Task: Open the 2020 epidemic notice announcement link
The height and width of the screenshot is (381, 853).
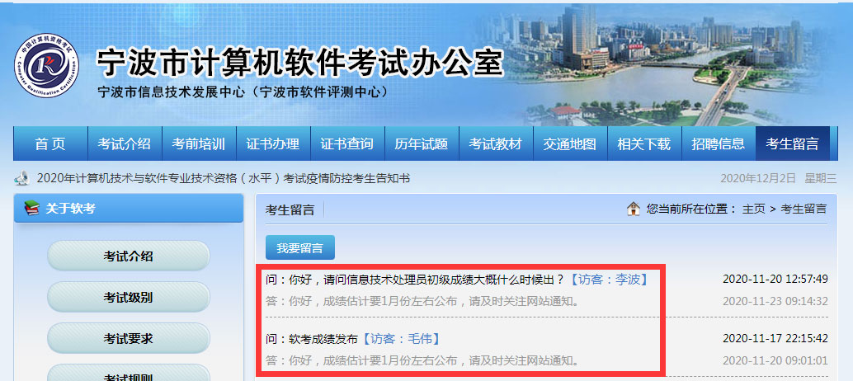Action: click(223, 178)
